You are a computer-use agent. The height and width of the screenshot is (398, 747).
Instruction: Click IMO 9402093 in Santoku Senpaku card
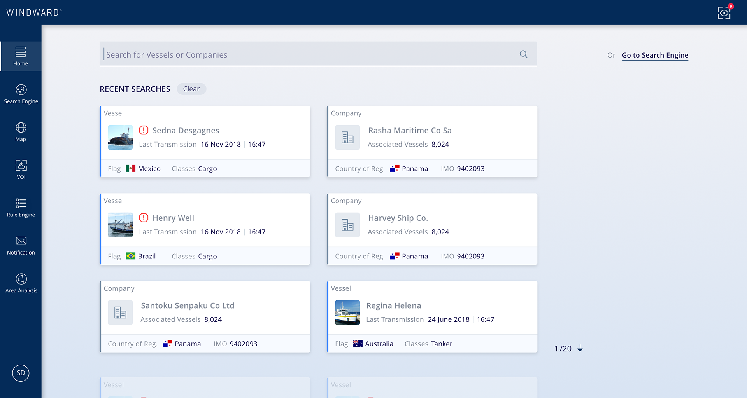click(x=235, y=344)
